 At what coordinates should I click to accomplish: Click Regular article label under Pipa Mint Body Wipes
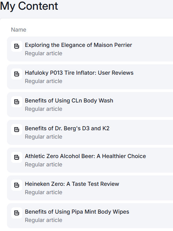[44, 220]
